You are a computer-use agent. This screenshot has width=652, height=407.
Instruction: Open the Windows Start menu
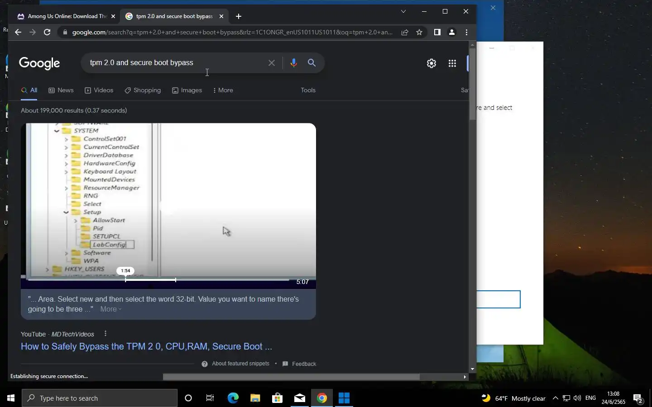[11, 398]
